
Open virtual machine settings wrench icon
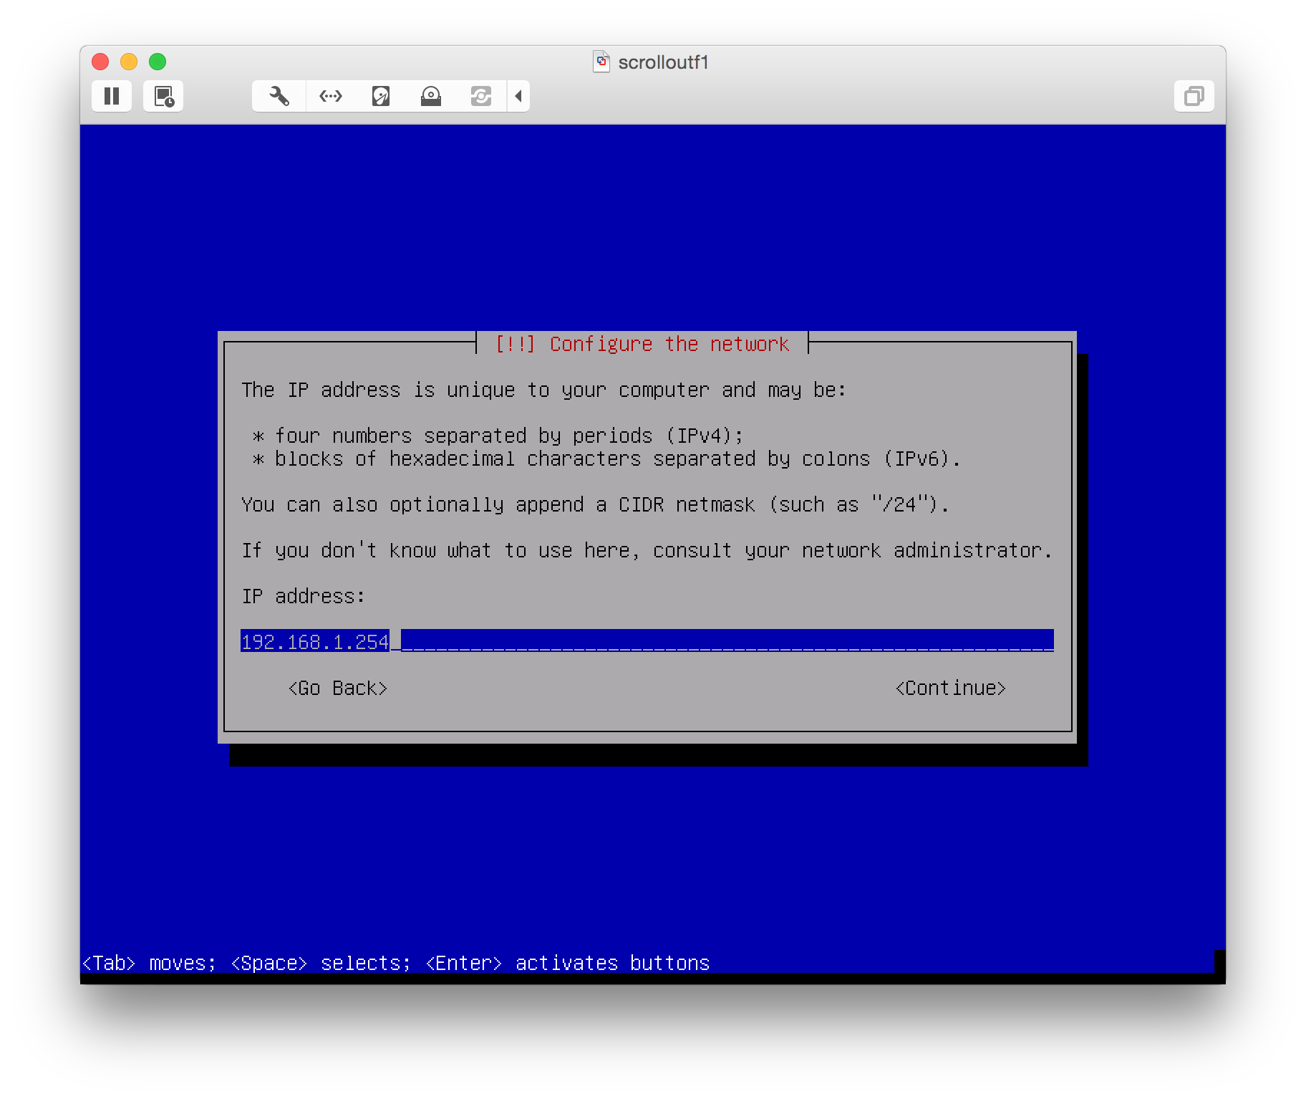[x=279, y=96]
